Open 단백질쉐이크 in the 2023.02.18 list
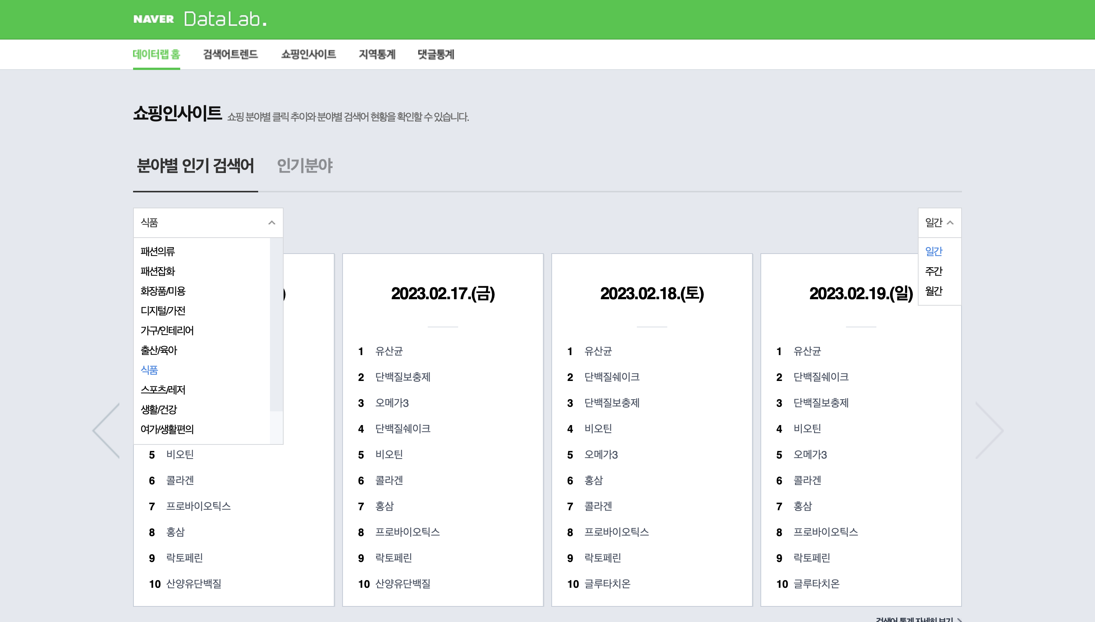Image resolution: width=1095 pixels, height=622 pixels. [x=611, y=377]
